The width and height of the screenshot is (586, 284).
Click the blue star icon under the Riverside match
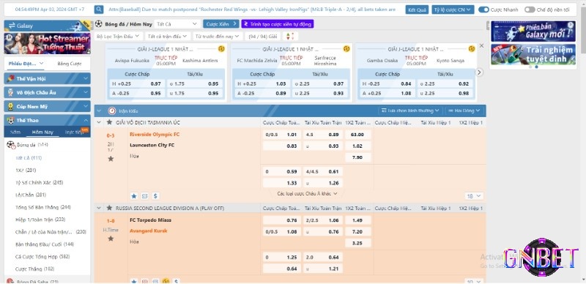tap(134, 196)
